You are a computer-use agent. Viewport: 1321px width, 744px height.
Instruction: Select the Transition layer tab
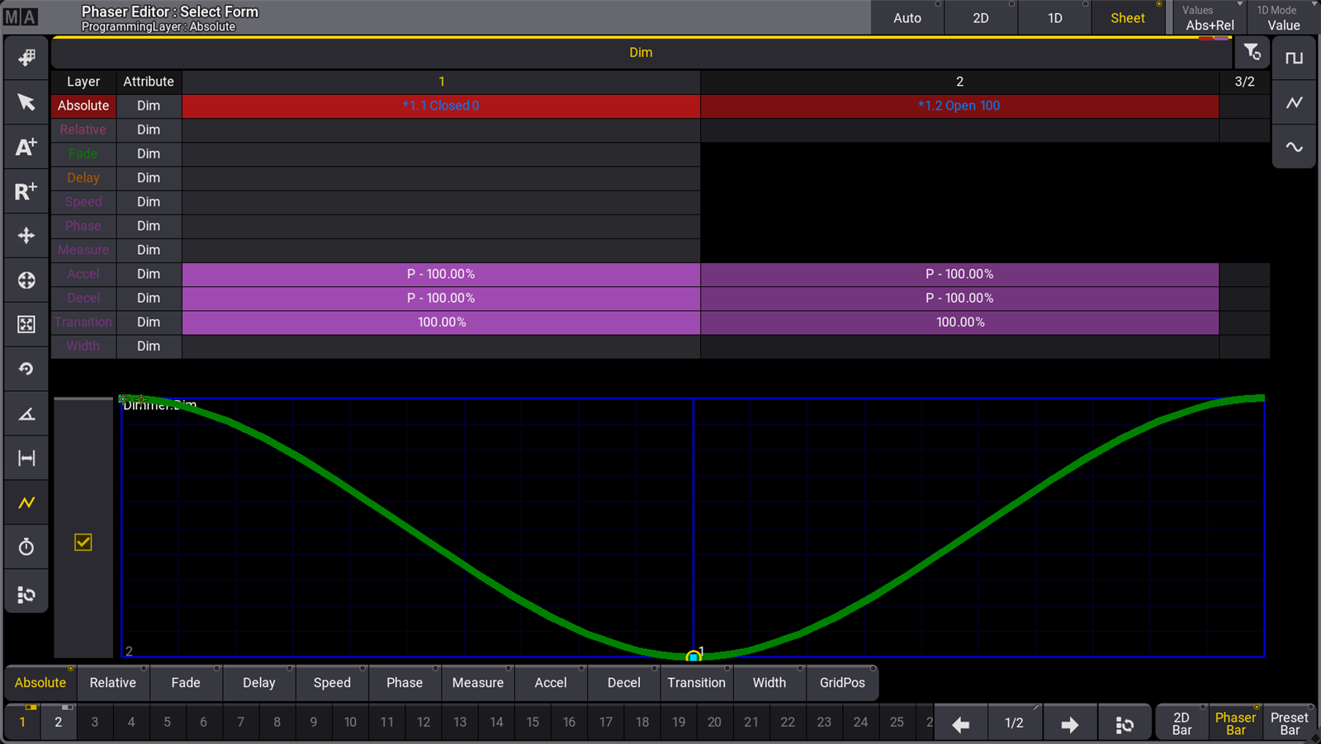696,683
